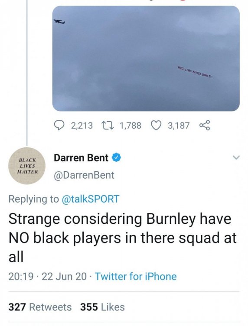Open the plane banner photo
Screen dimensions: 248x326
(146, 58)
